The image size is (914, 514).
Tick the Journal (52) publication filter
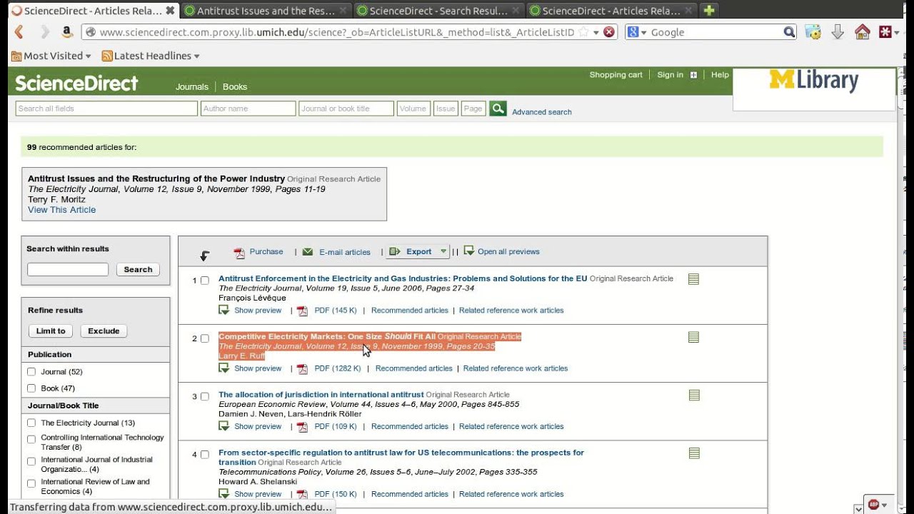coord(31,372)
